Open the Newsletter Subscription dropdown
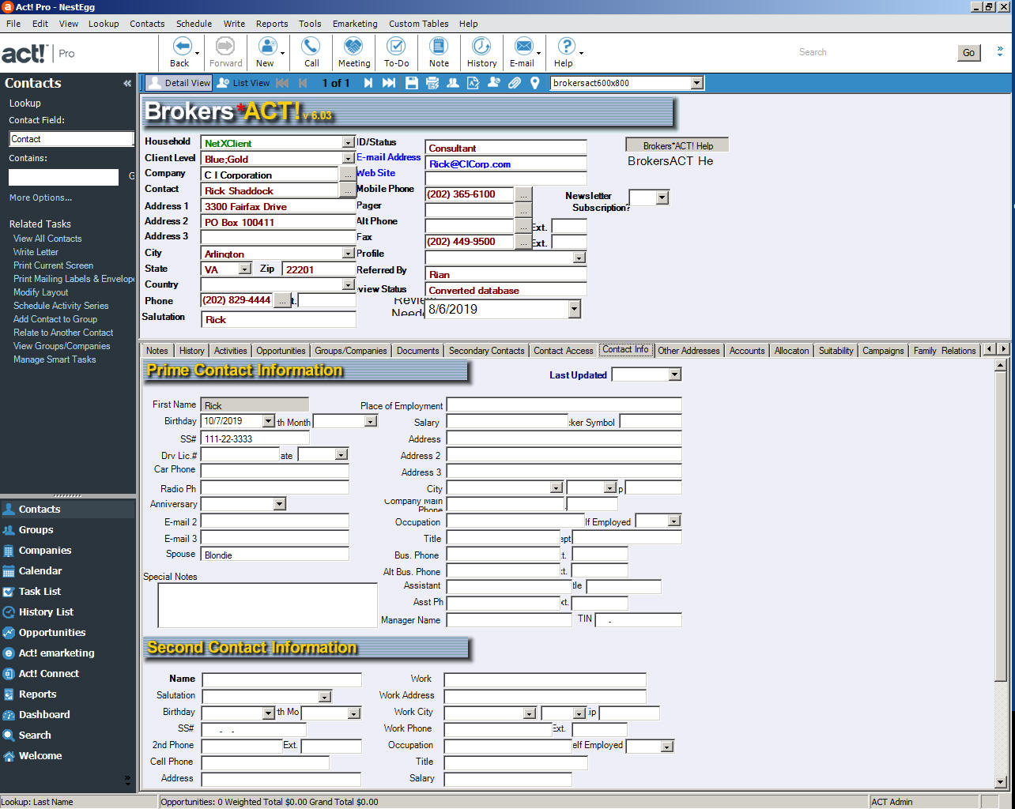 (662, 198)
